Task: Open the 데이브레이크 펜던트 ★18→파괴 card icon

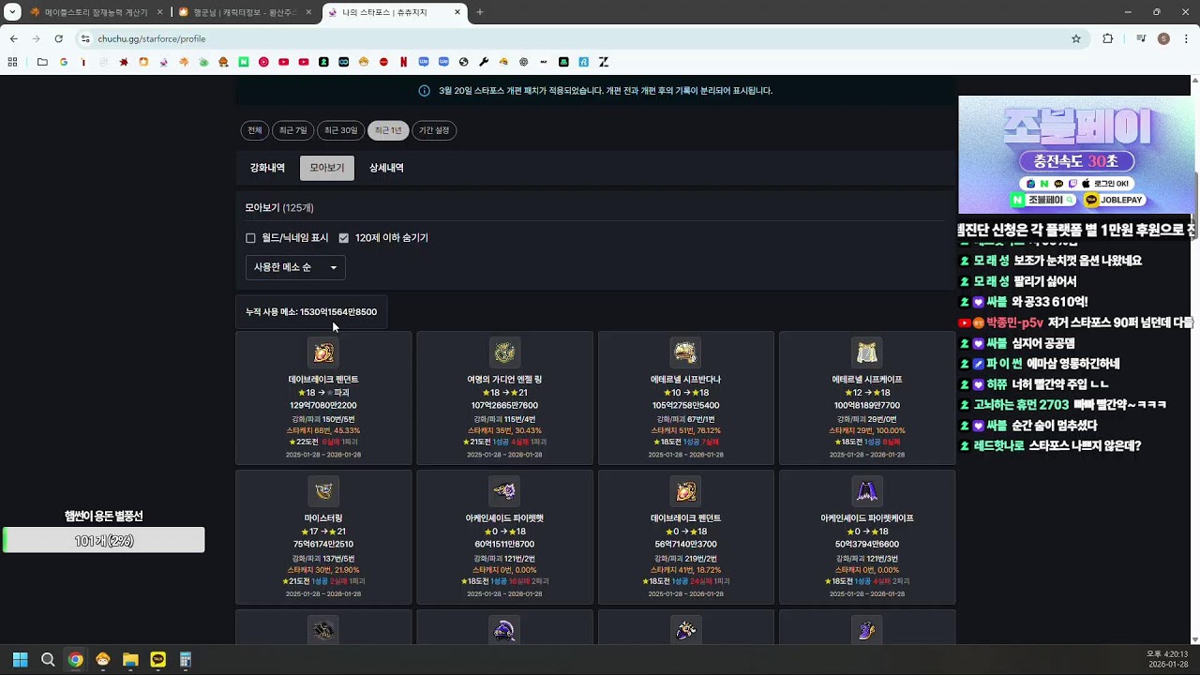Action: click(323, 352)
